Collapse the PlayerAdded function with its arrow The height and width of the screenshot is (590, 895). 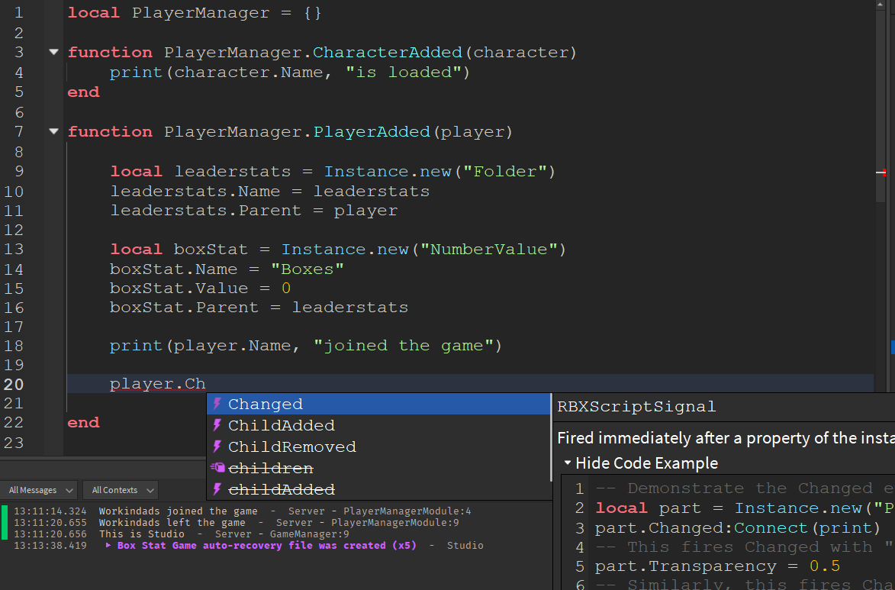[53, 131]
